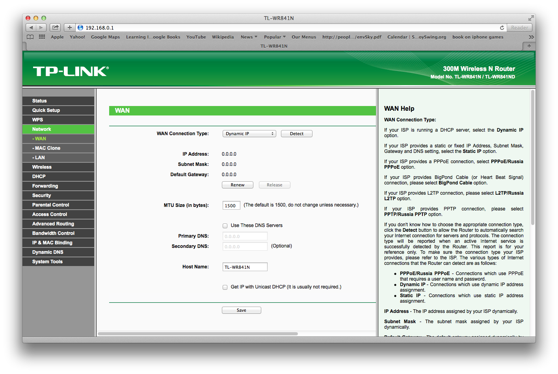Open a new tab with plus button
This screenshot has width=558, height=374.
point(529,46)
